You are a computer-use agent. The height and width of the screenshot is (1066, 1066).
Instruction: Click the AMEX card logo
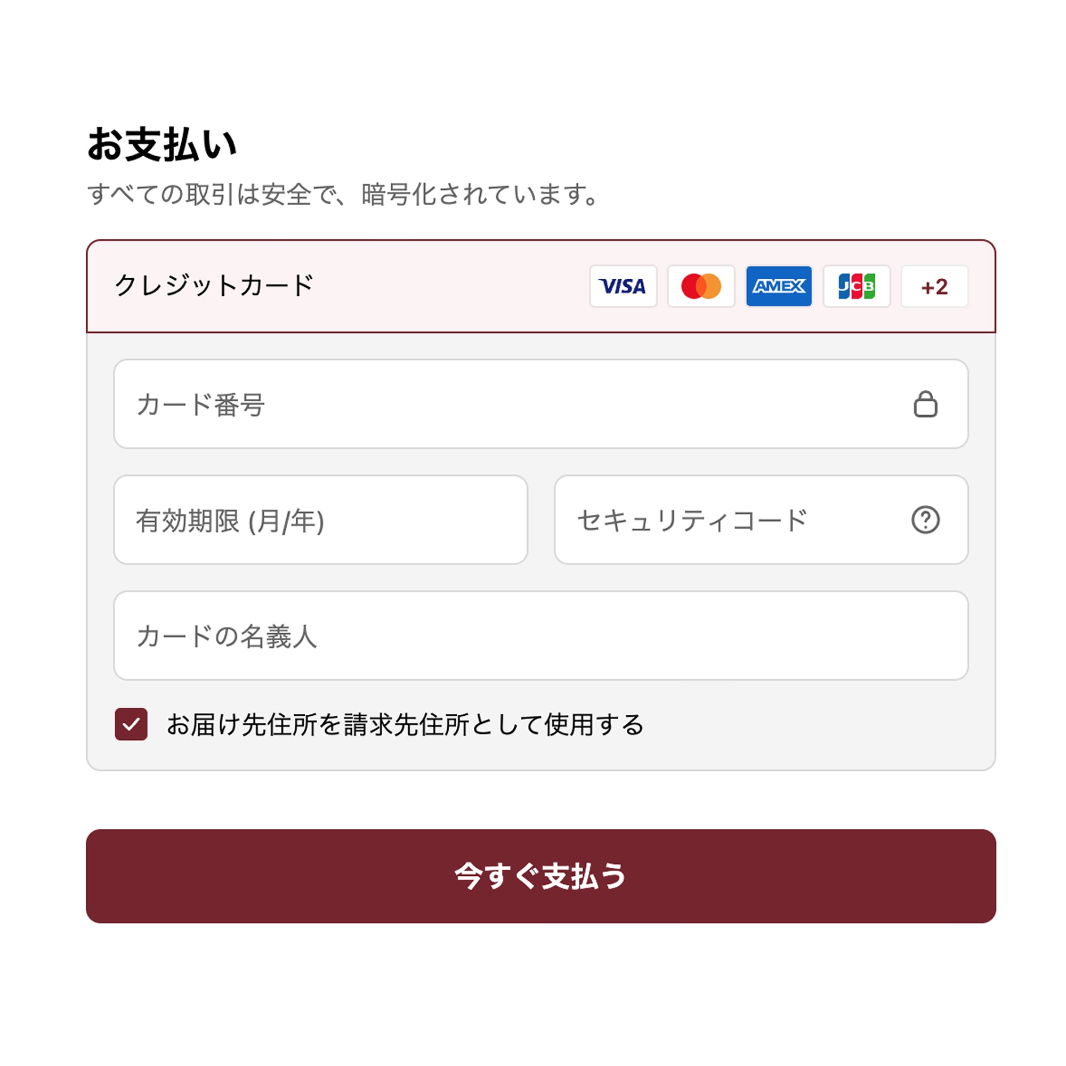coord(779,286)
